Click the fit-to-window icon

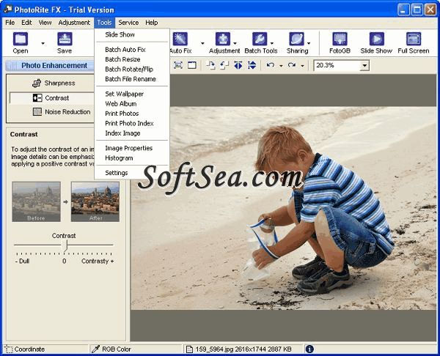coord(178,65)
